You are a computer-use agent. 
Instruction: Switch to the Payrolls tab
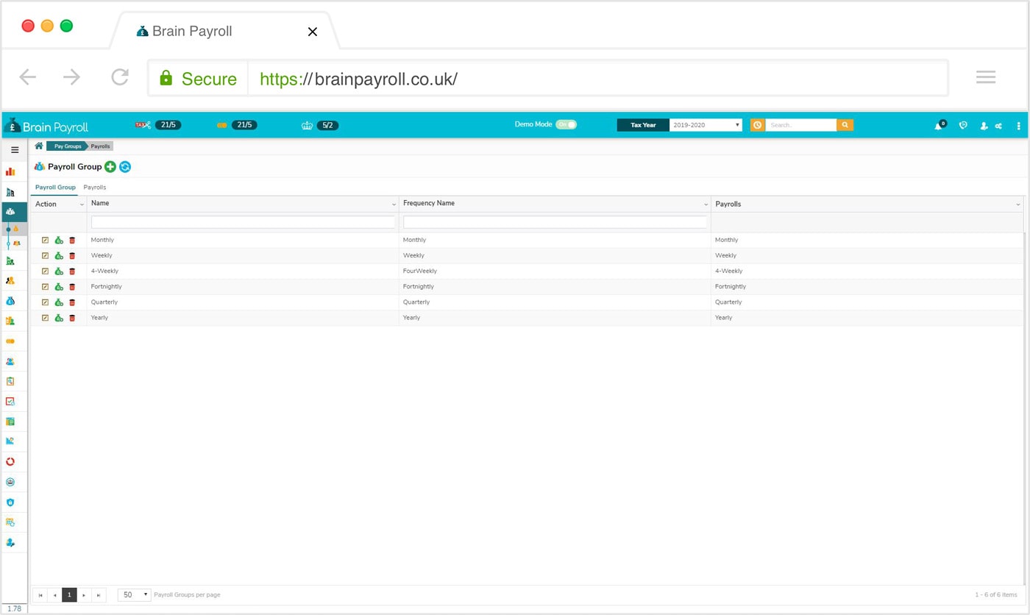[x=95, y=188]
